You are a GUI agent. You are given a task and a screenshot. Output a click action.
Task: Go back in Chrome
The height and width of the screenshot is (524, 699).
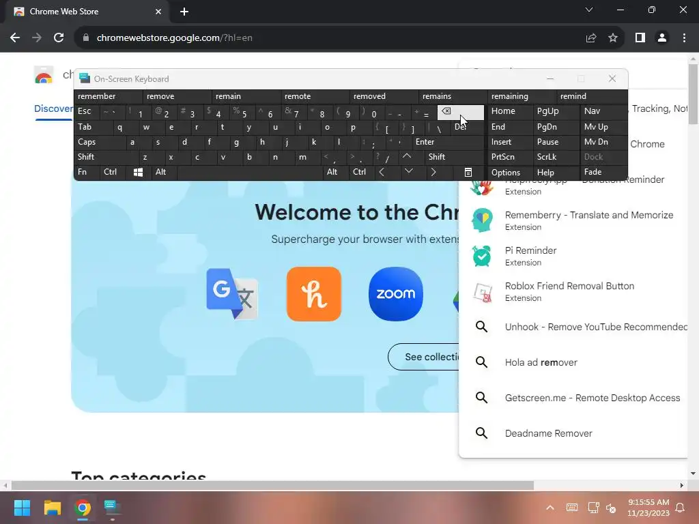(15, 38)
